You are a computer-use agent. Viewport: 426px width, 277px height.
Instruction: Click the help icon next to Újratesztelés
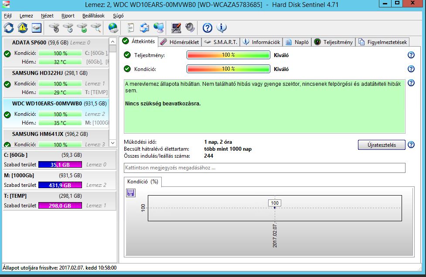pyautogui.click(x=411, y=145)
